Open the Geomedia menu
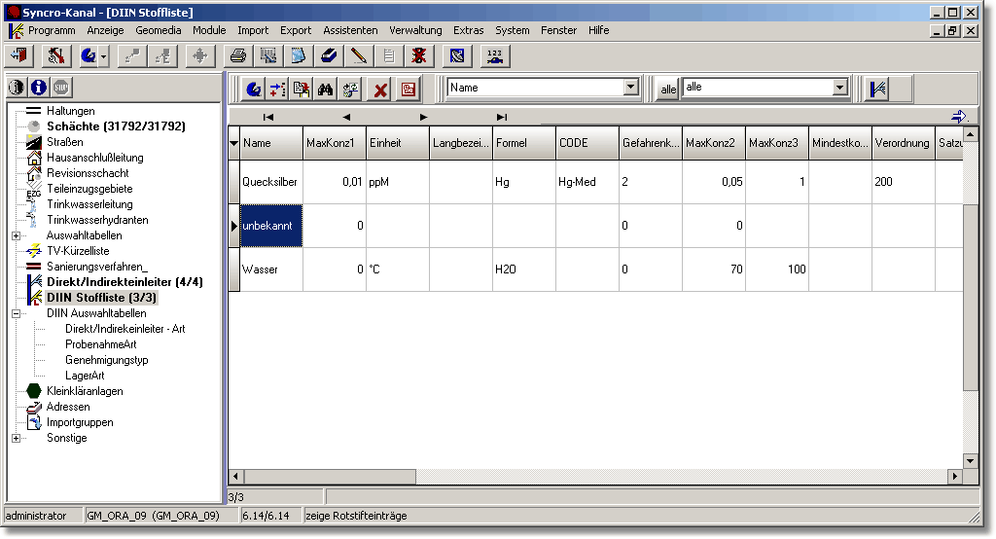This screenshot has height=539, width=996. [x=158, y=30]
